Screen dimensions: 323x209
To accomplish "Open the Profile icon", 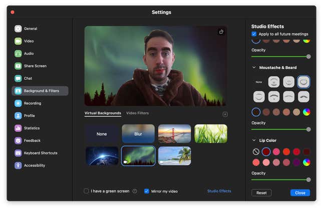I will [18, 116].
